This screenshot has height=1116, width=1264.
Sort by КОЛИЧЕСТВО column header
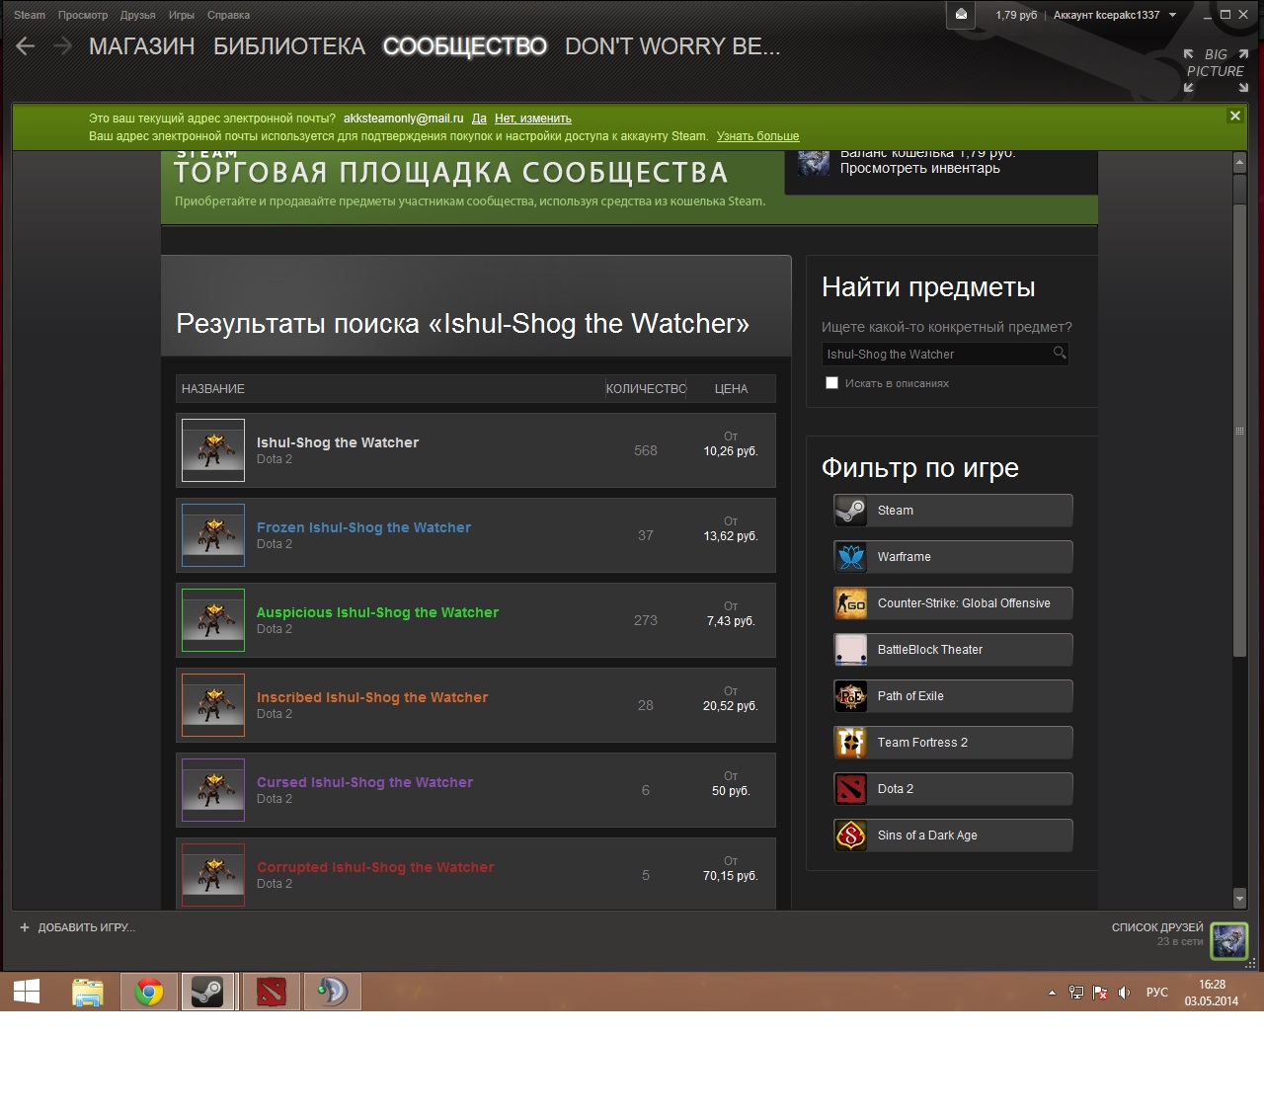646,389
